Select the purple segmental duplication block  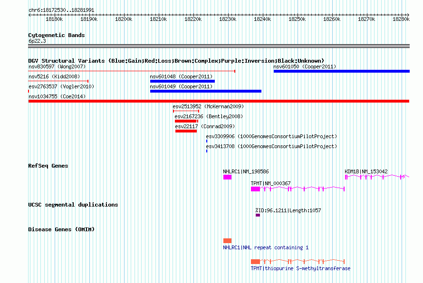coord(258,215)
